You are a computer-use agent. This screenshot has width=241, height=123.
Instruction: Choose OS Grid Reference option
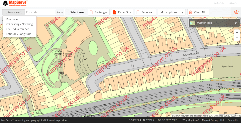coord(18,29)
